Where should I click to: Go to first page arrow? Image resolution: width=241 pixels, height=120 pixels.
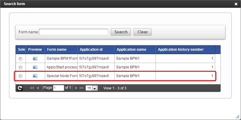[32, 88]
